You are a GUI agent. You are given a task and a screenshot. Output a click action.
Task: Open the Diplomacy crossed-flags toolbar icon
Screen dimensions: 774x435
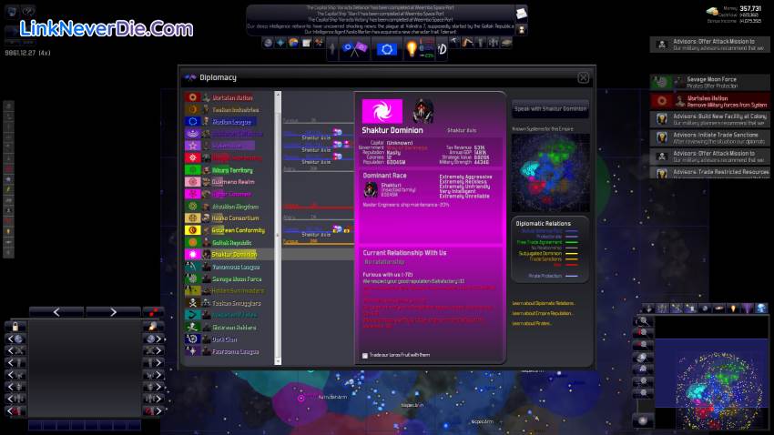tap(354, 49)
